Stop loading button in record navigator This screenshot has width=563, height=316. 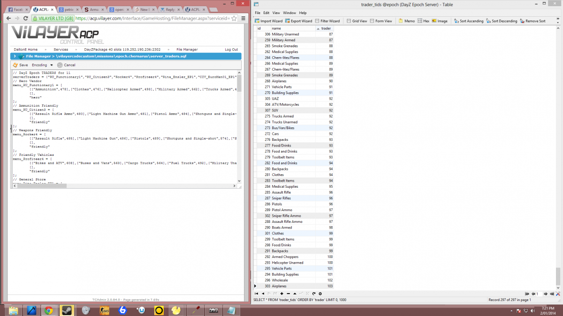coord(320,294)
